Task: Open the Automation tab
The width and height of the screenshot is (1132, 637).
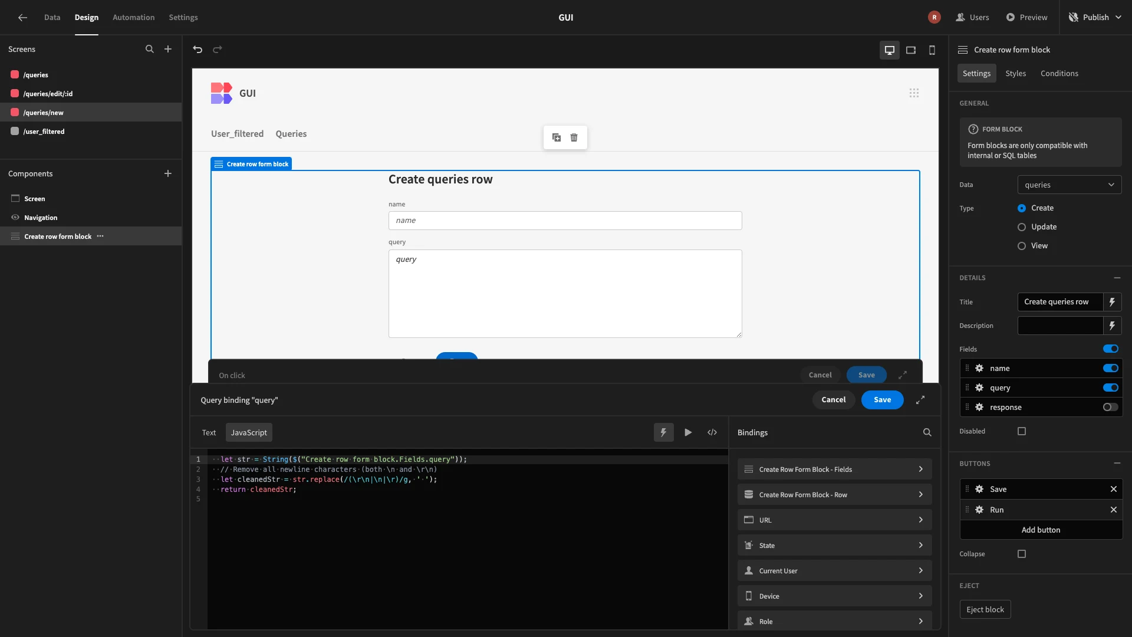Action: pos(133,17)
